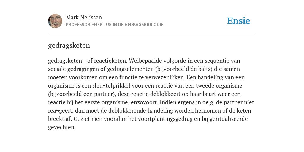Viewport: 304px width, 152px height.
Task: Click Mark Nelissen's profile photo
Action: [x=55, y=21]
